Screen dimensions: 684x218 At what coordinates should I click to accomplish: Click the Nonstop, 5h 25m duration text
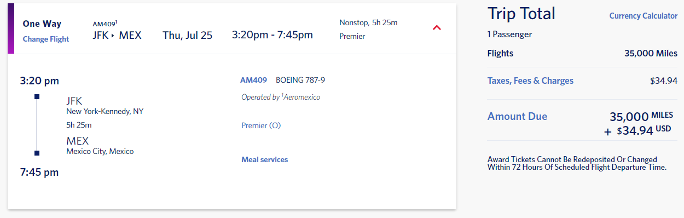point(368,22)
